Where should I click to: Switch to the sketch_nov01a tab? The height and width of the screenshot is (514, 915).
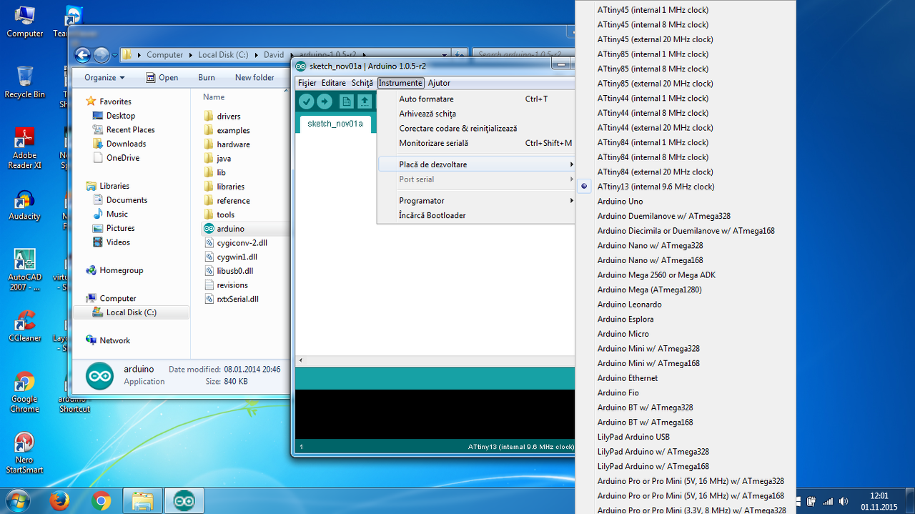[335, 124]
